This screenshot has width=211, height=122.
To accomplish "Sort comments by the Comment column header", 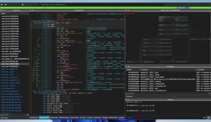I will pos(203,70).
